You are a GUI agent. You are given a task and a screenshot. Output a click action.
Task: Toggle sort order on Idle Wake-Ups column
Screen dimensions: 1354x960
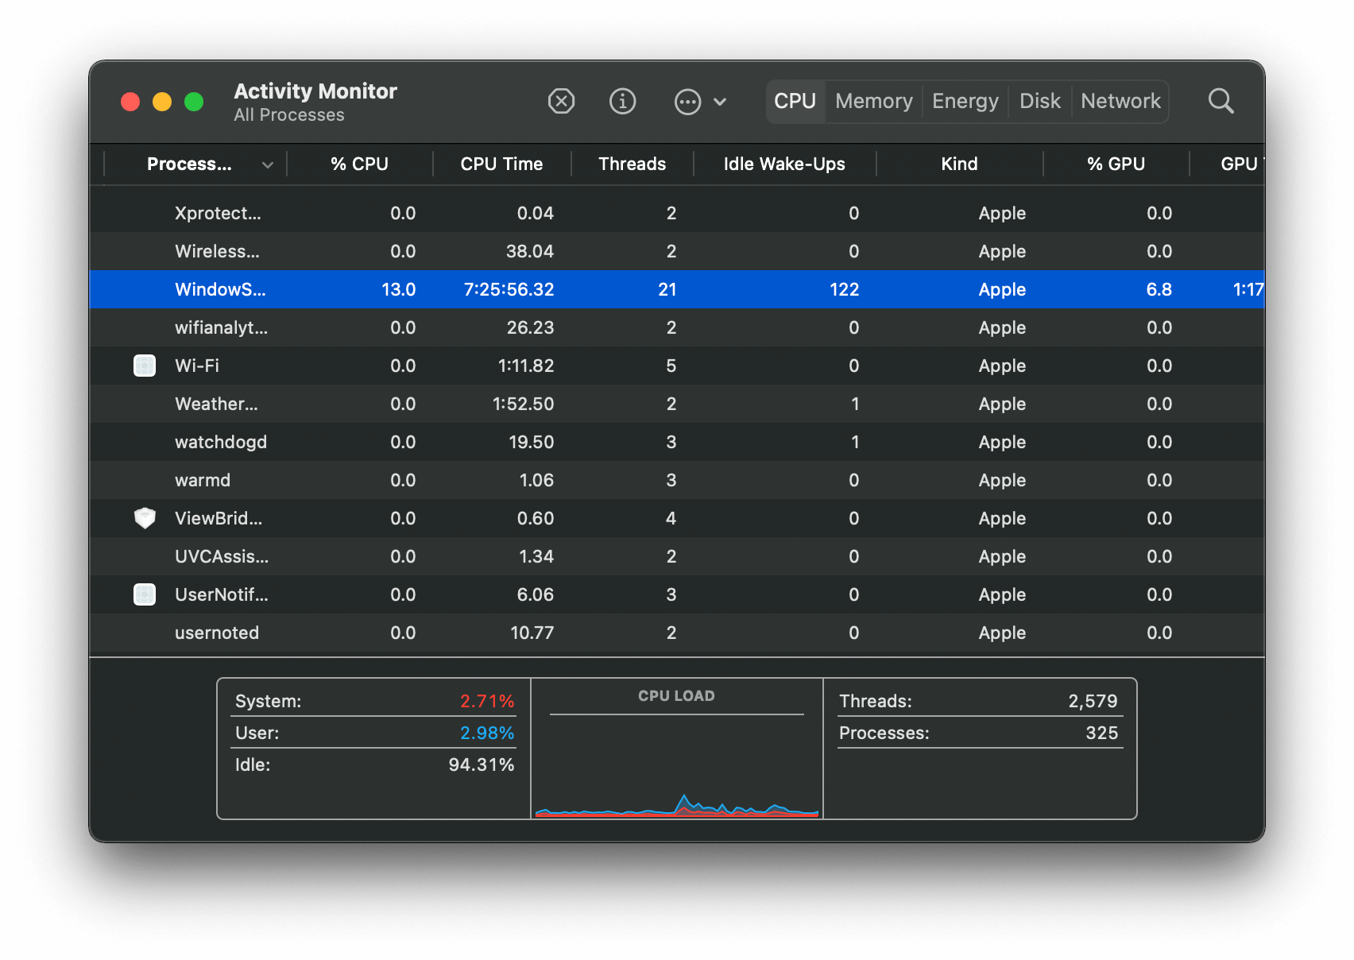pyautogui.click(x=783, y=164)
